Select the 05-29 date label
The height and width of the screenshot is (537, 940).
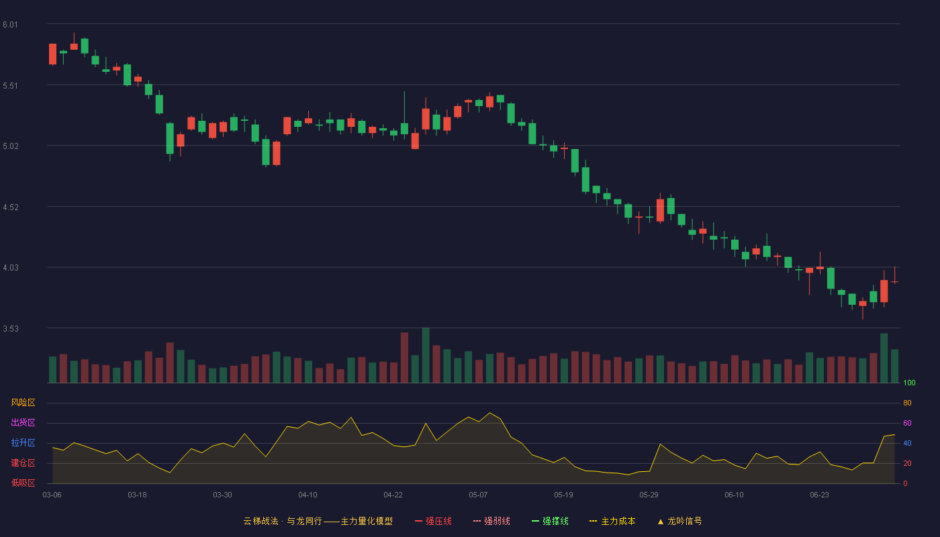[649, 495]
